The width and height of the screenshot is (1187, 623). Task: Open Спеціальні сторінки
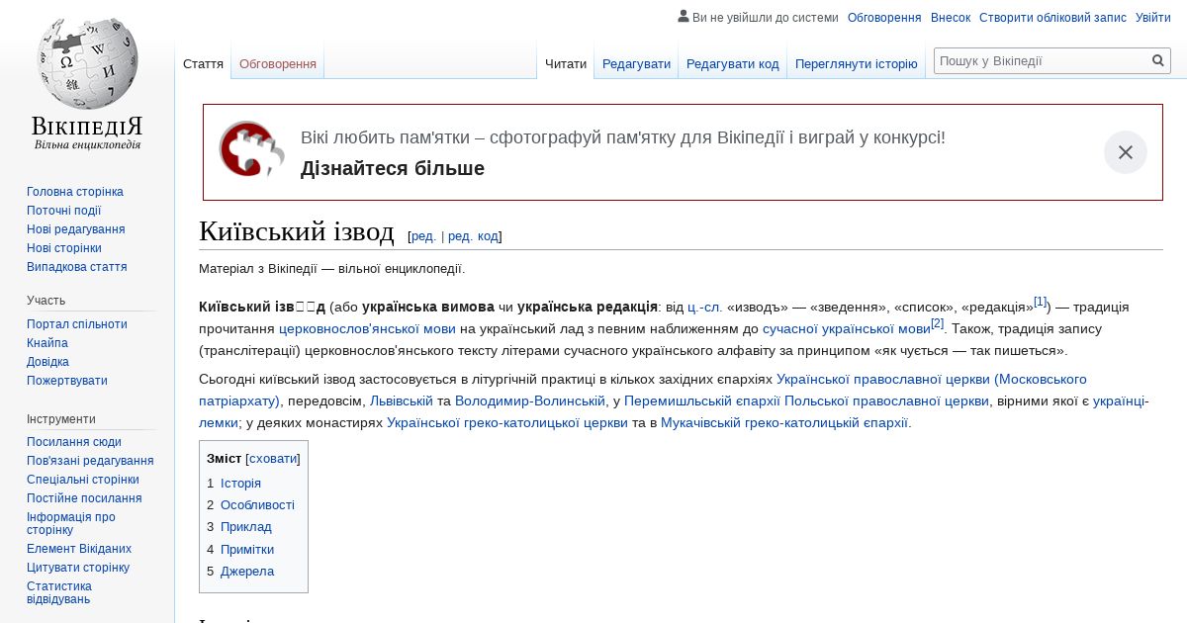(83, 480)
